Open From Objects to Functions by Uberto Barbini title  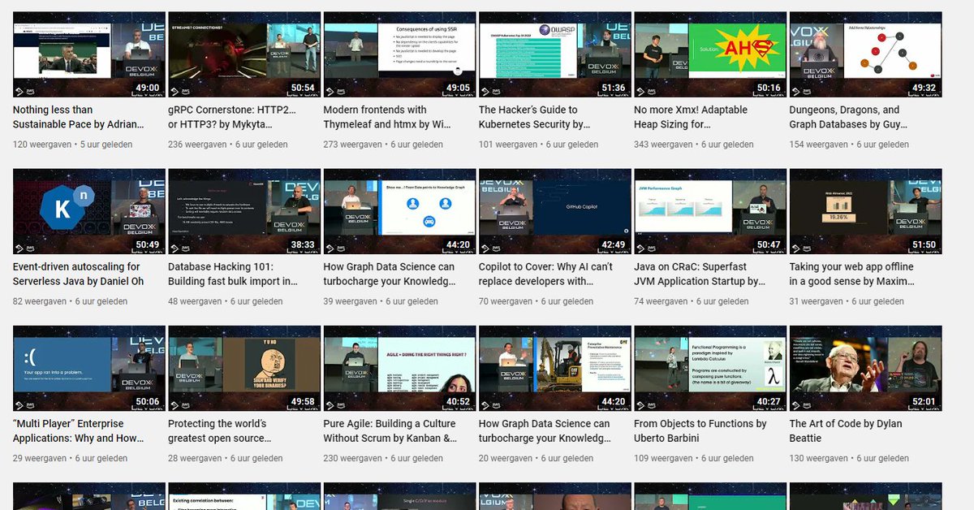coord(701,430)
